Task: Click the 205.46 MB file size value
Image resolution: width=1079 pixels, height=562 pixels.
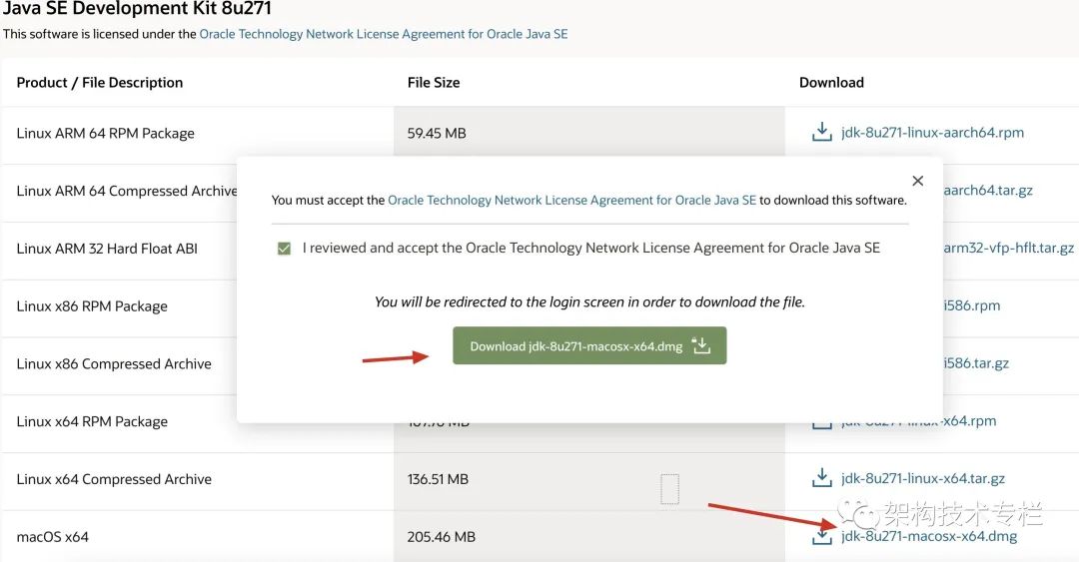Action: pyautogui.click(x=442, y=537)
